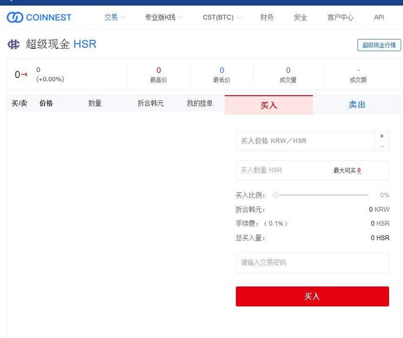Click the 买/卖 column header

coord(20,103)
